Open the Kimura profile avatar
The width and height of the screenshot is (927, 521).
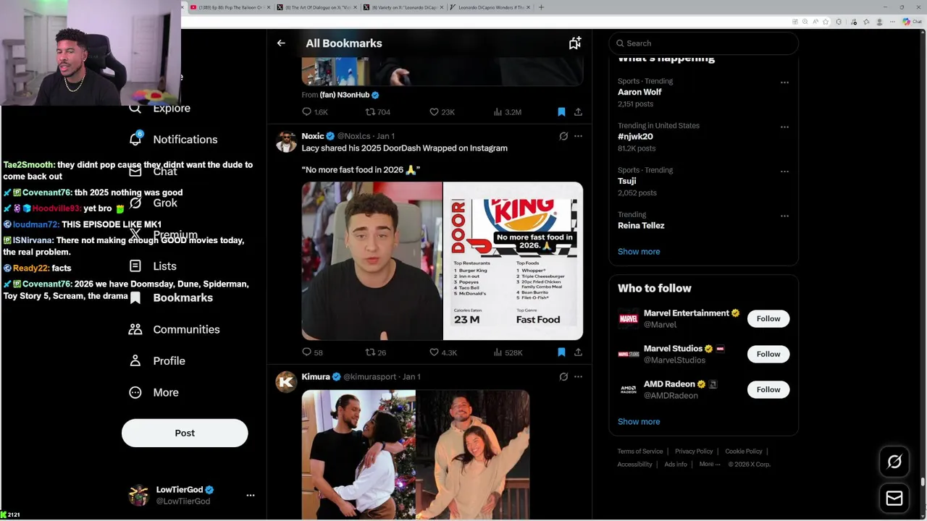(286, 381)
